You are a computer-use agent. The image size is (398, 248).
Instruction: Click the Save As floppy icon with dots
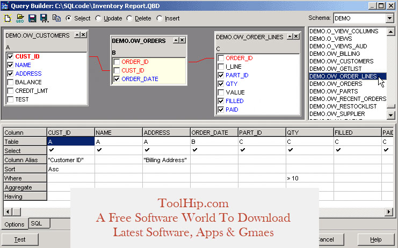click(x=45, y=18)
